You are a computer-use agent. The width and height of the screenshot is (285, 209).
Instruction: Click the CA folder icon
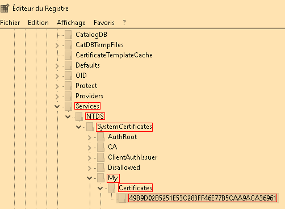100,147
